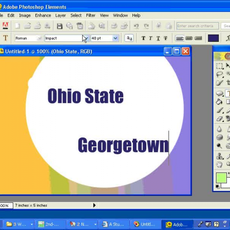Image resolution: width=230 pixels, height=230 pixels.
Task: Toggle Faux Italic text style
Action: (x=150, y=38)
